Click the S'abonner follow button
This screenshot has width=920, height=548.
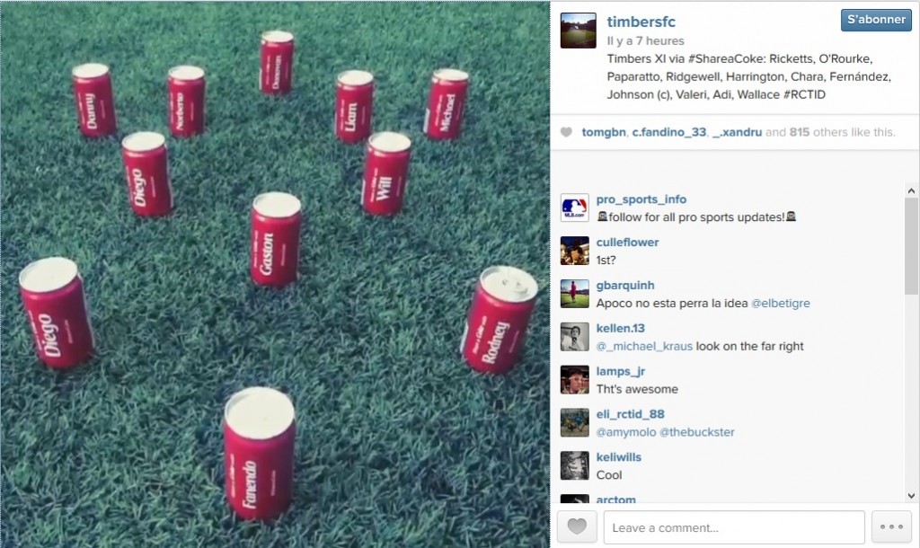(876, 20)
